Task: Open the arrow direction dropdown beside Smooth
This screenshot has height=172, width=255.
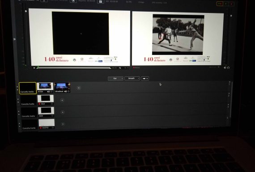Action: coord(145,79)
